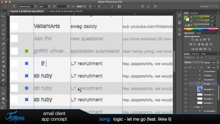The height and width of the screenshot is (124, 220).
Task: Pick a color from the spectrum ramp
Action: pos(201,29)
